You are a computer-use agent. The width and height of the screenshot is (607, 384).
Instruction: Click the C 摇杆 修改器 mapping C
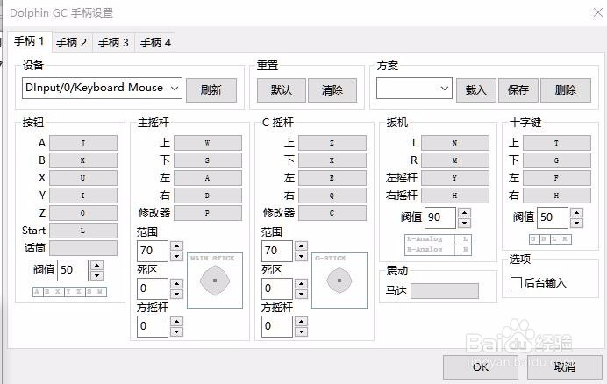pos(332,213)
